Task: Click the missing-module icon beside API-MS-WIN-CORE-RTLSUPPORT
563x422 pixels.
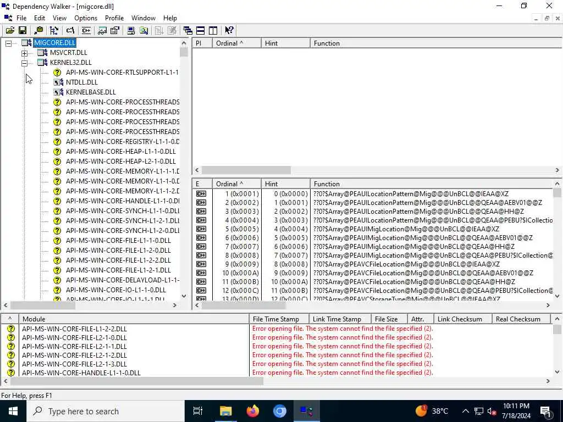Action: (57, 73)
